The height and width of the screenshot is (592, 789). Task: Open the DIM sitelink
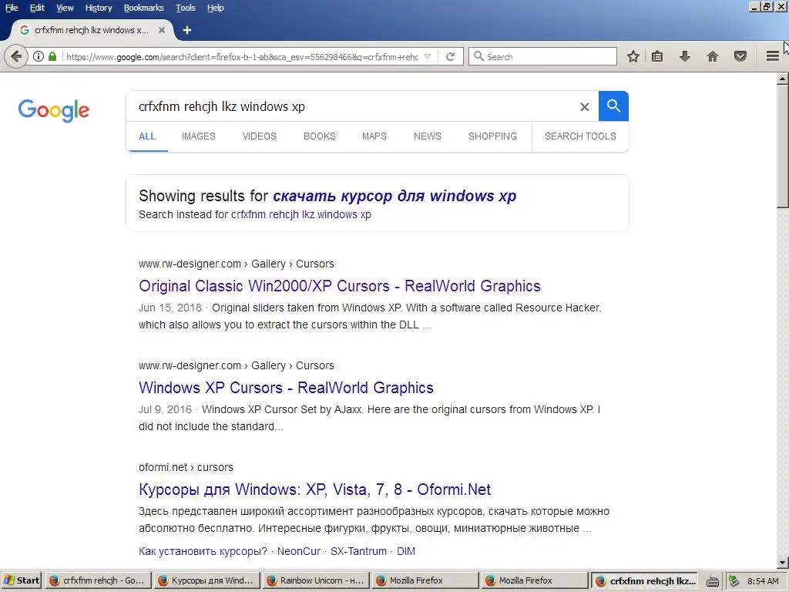406,551
